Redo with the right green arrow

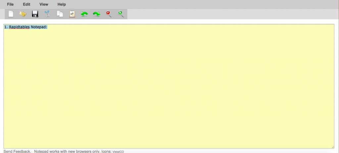96,14
